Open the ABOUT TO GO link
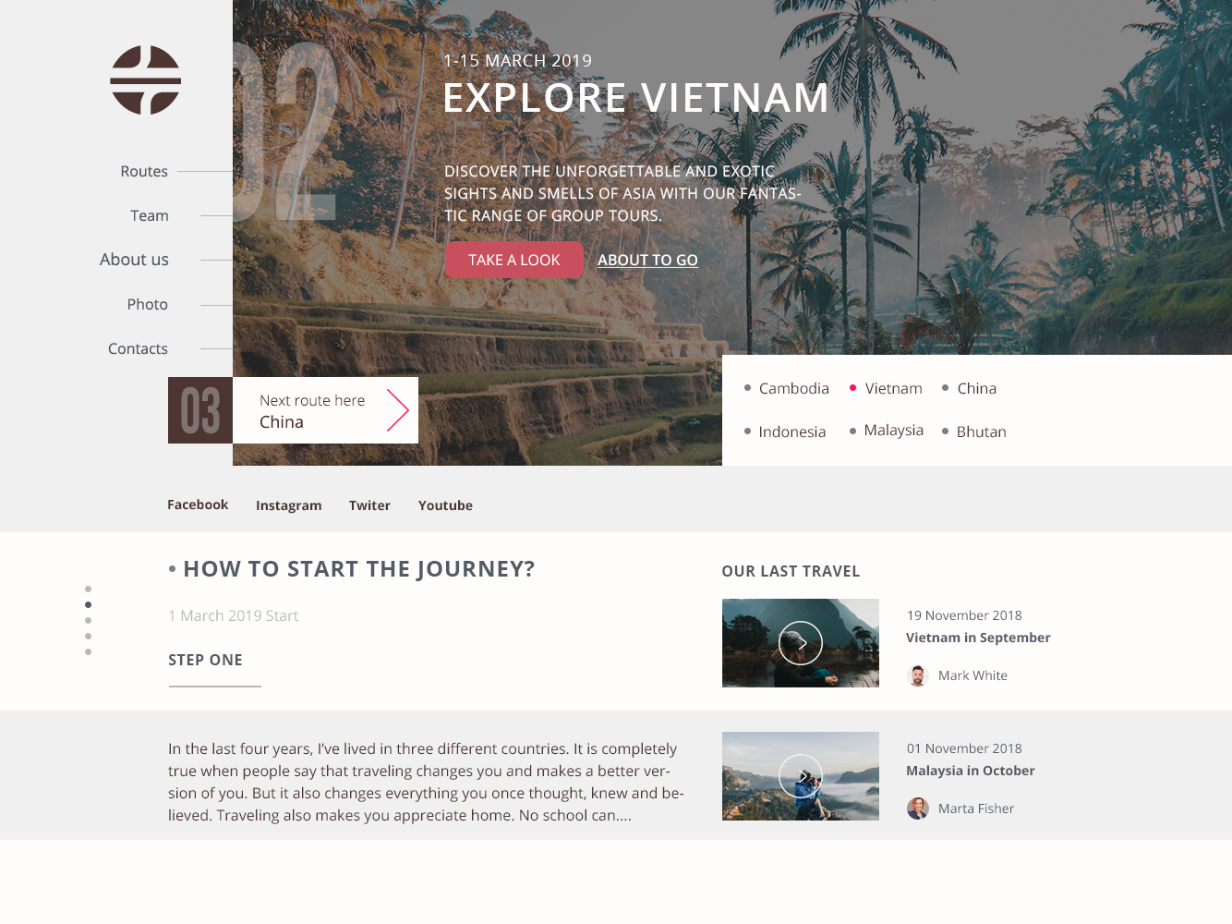1232x924 pixels. coord(647,261)
